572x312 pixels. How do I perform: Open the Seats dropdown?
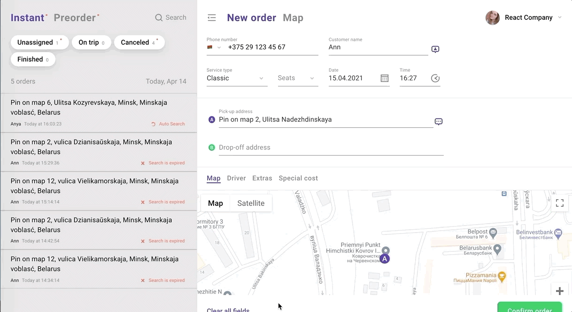pyautogui.click(x=298, y=78)
